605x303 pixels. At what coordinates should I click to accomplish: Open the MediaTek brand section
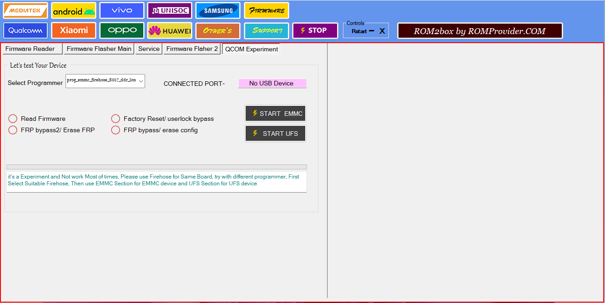coord(25,10)
